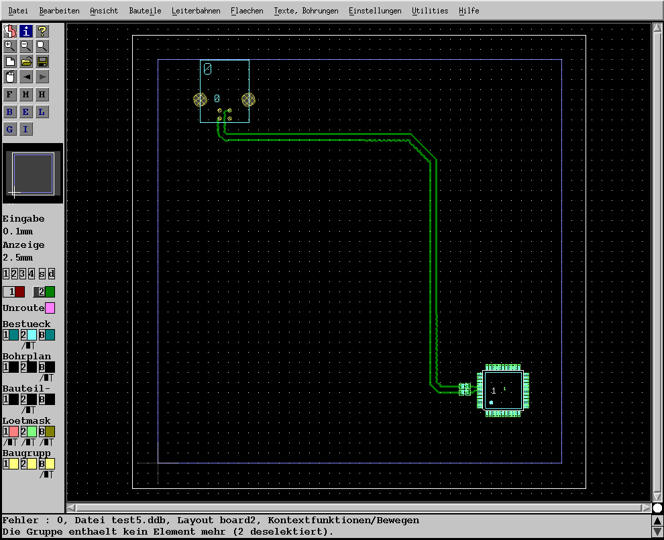Image resolution: width=664 pixels, height=540 pixels.
Task: Click the right arrow redo icon
Action: point(42,77)
